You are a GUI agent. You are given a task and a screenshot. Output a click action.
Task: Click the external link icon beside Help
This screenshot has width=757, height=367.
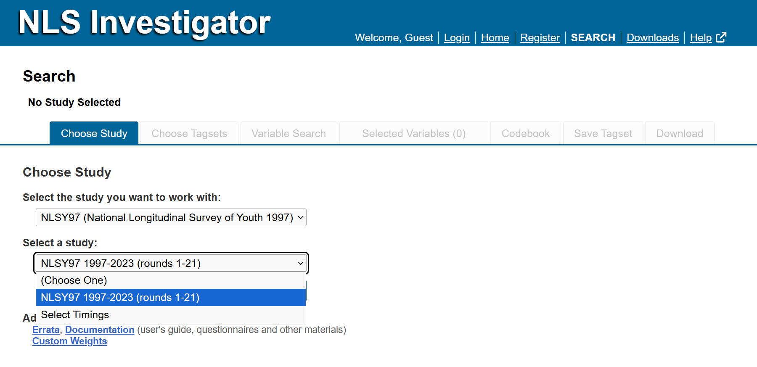tap(721, 37)
